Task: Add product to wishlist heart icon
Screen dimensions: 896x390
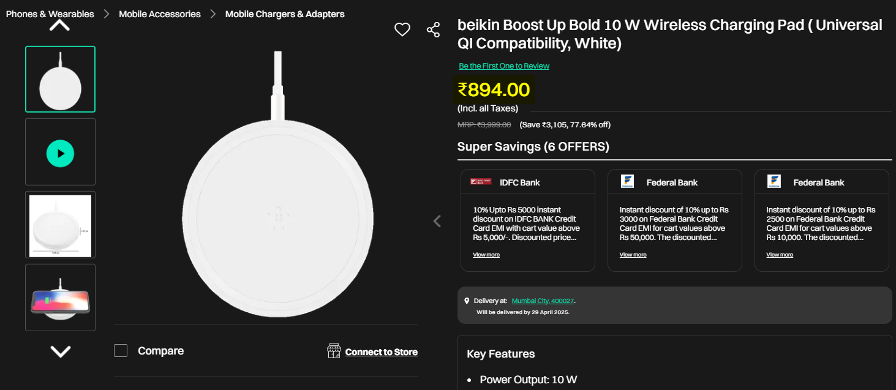Action: [x=402, y=29]
